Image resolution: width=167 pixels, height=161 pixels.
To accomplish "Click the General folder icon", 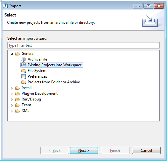I will pos(17,54).
